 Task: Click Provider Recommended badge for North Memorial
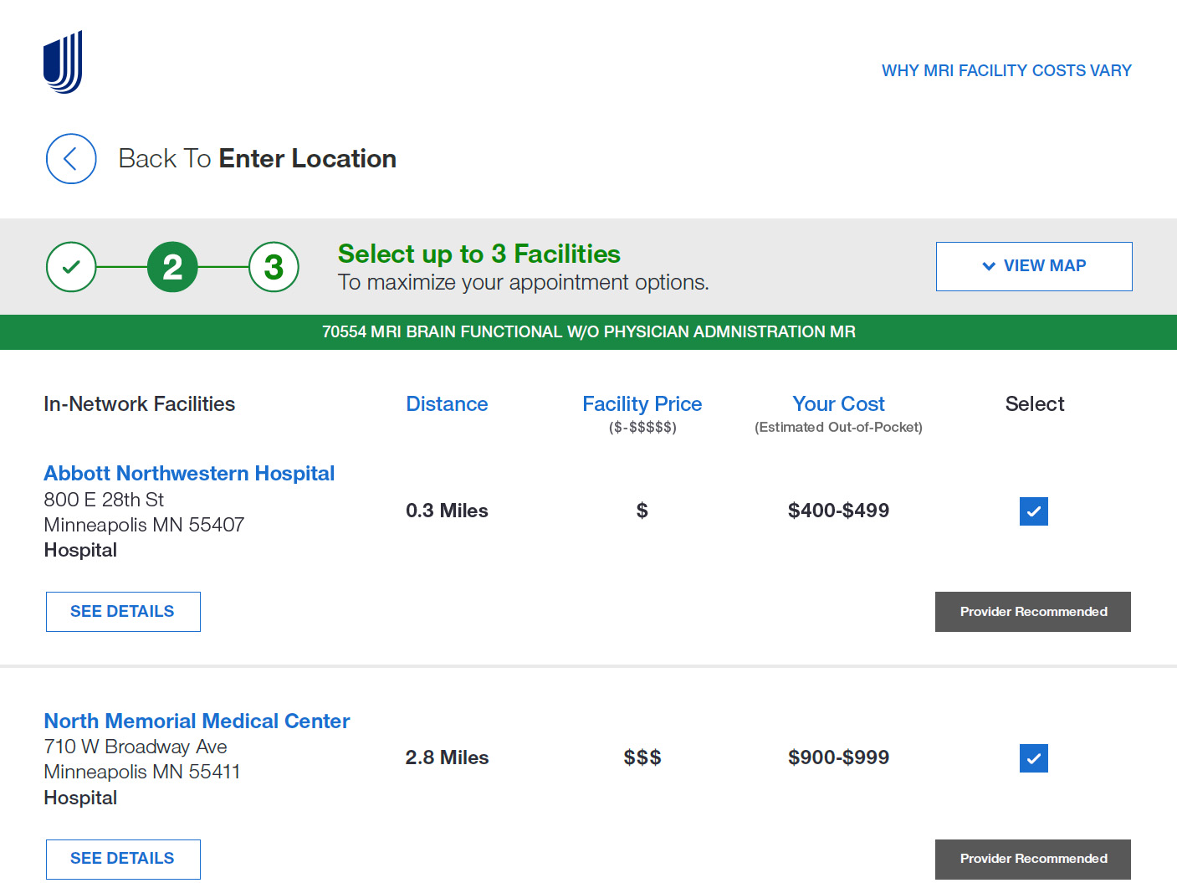click(1033, 859)
